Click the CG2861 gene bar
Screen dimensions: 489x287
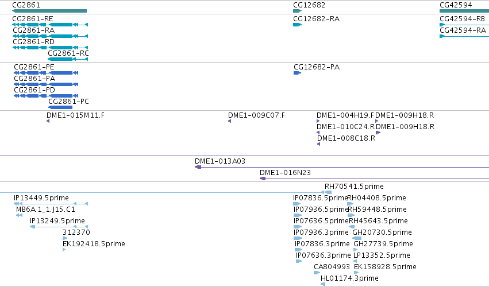pyautogui.click(x=49, y=11)
